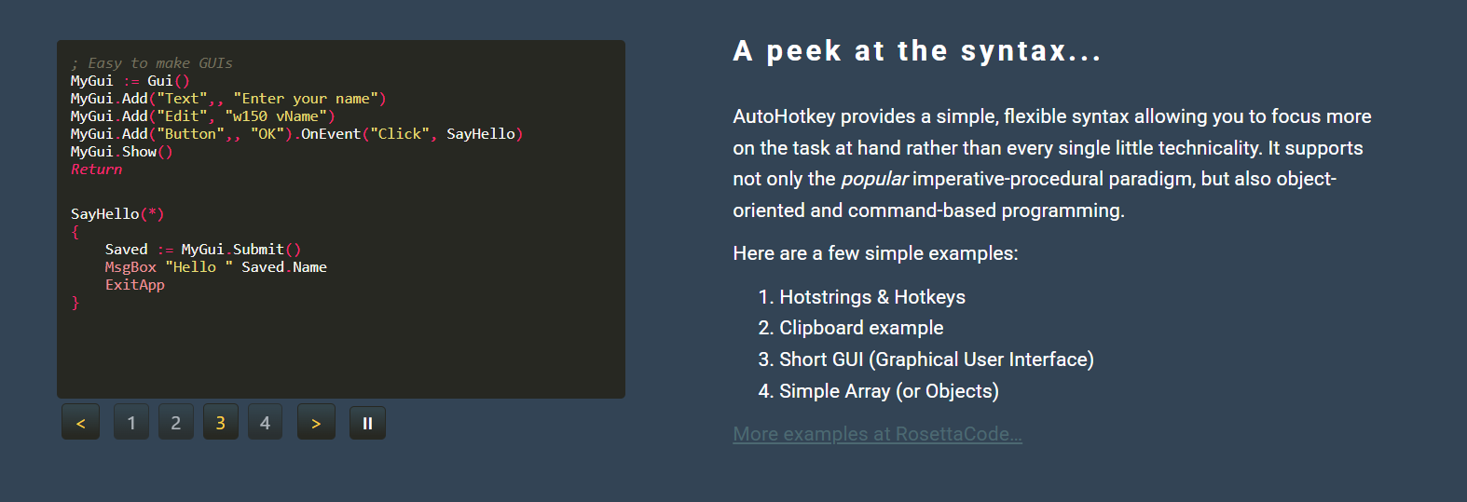Click the SayHello(*) function definition
The image size is (1467, 502).
pyautogui.click(x=117, y=214)
